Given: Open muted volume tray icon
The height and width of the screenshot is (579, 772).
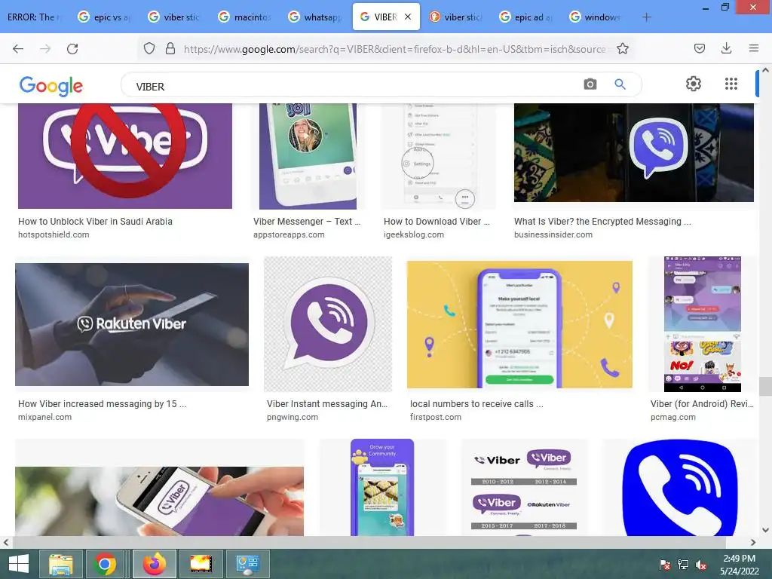Looking at the screenshot, I should click(x=701, y=565).
